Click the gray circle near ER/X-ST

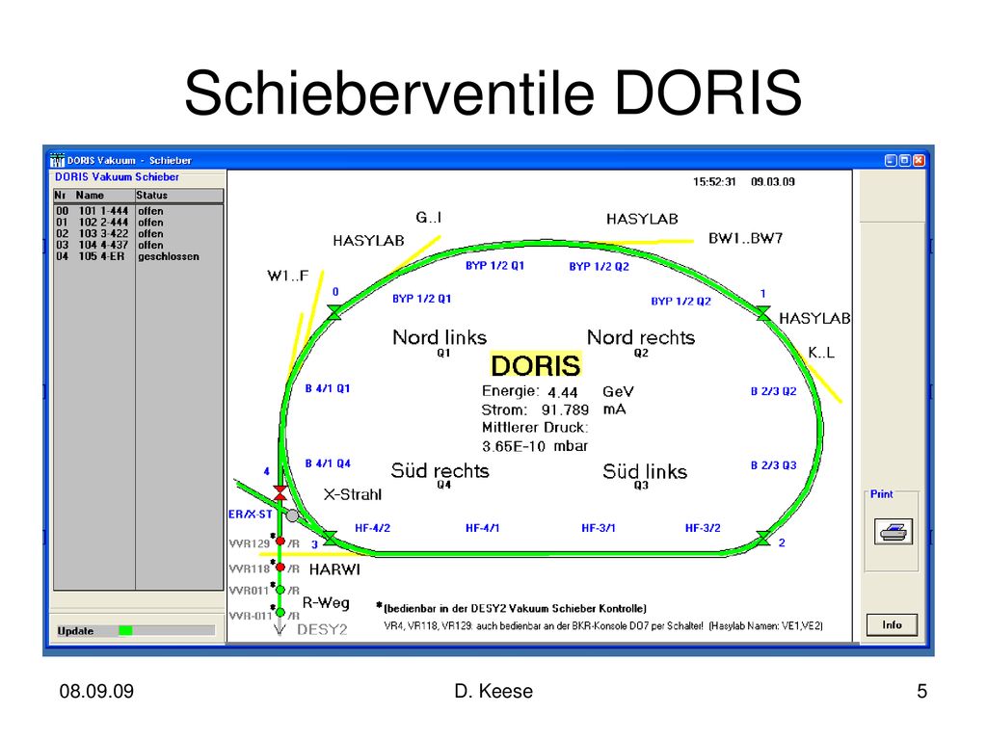[x=292, y=516]
